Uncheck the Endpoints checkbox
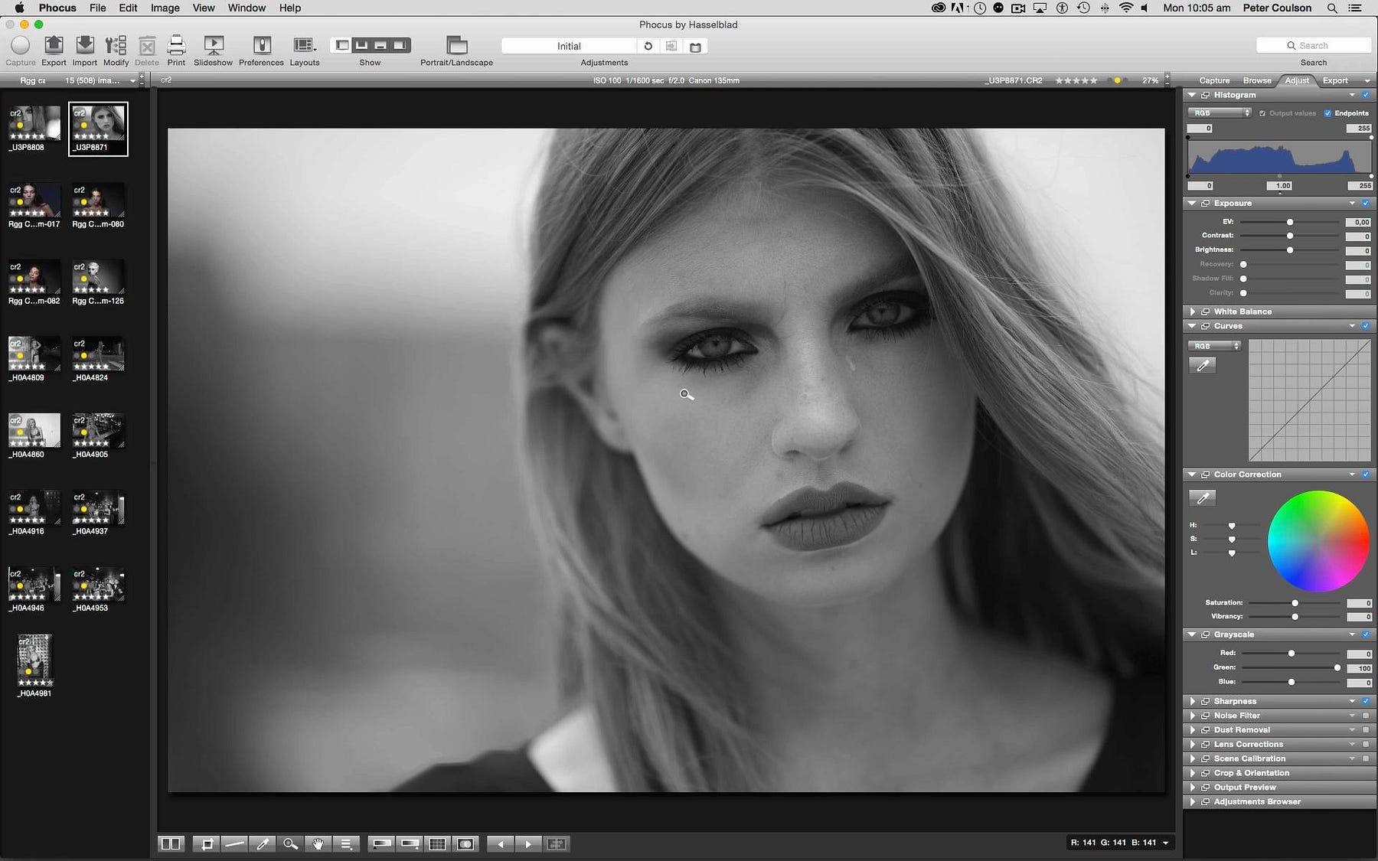The width and height of the screenshot is (1378, 861). pos(1327,113)
